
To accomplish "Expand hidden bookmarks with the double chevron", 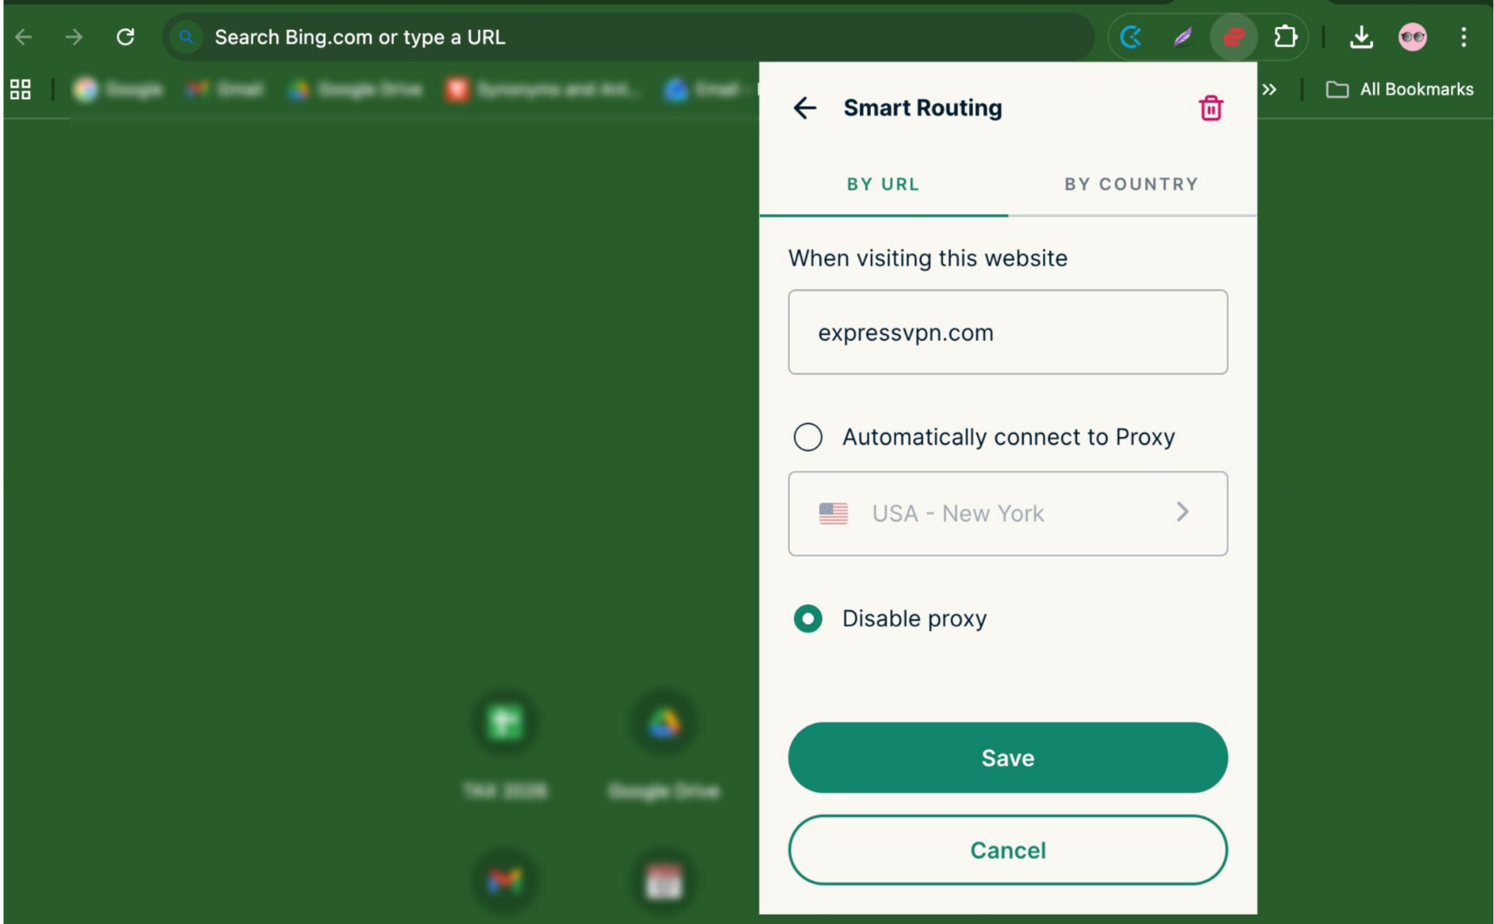I will click(1270, 90).
